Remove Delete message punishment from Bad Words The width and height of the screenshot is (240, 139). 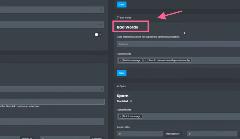pos(120,60)
